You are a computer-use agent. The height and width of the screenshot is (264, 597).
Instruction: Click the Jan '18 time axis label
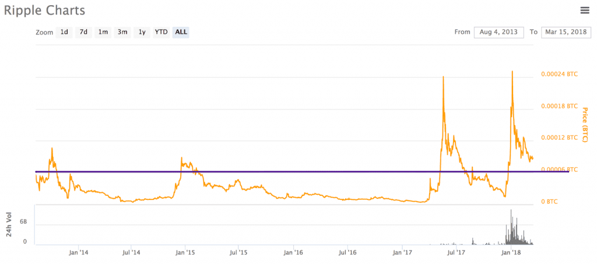(x=511, y=252)
